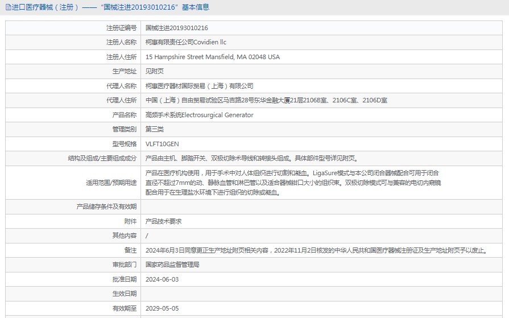Click the intended use paragraph mentioning LigaSure
Viewport: 509px width, 318px height.
[293, 183]
